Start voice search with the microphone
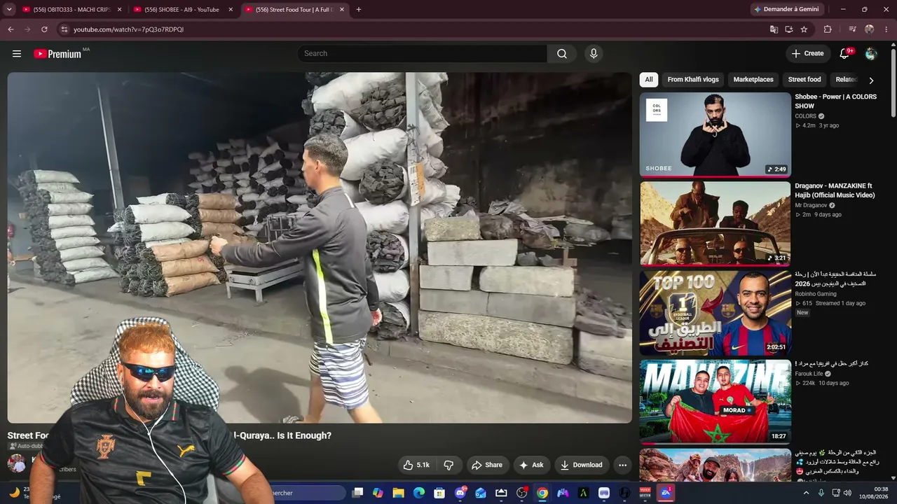This screenshot has height=504, width=897. [594, 54]
